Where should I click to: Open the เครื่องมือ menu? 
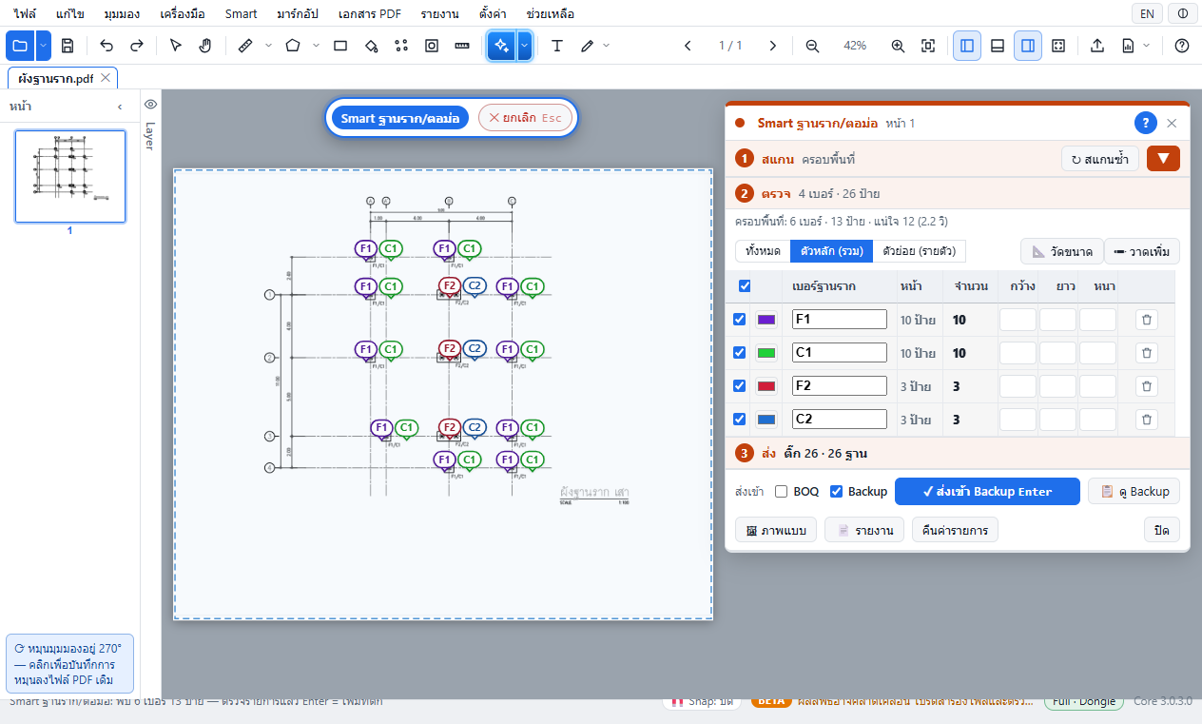(183, 14)
